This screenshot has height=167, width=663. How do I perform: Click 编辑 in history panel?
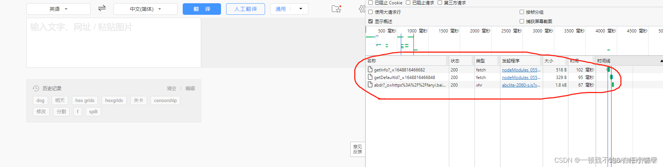pos(190,88)
